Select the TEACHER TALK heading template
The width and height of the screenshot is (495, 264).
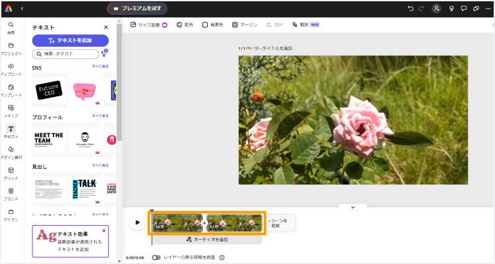tap(84, 189)
